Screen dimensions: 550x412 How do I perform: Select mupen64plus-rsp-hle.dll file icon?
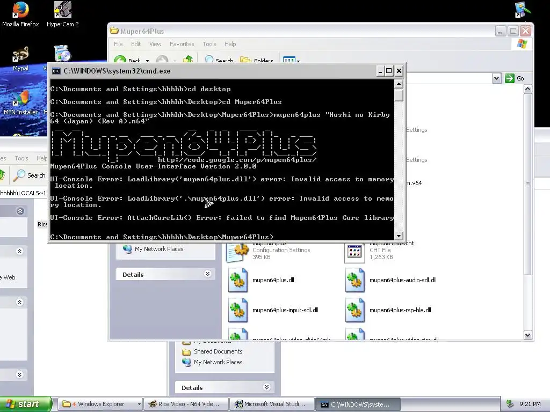[x=354, y=310]
